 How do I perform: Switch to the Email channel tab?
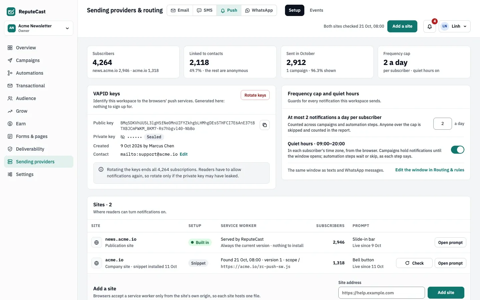180,10
